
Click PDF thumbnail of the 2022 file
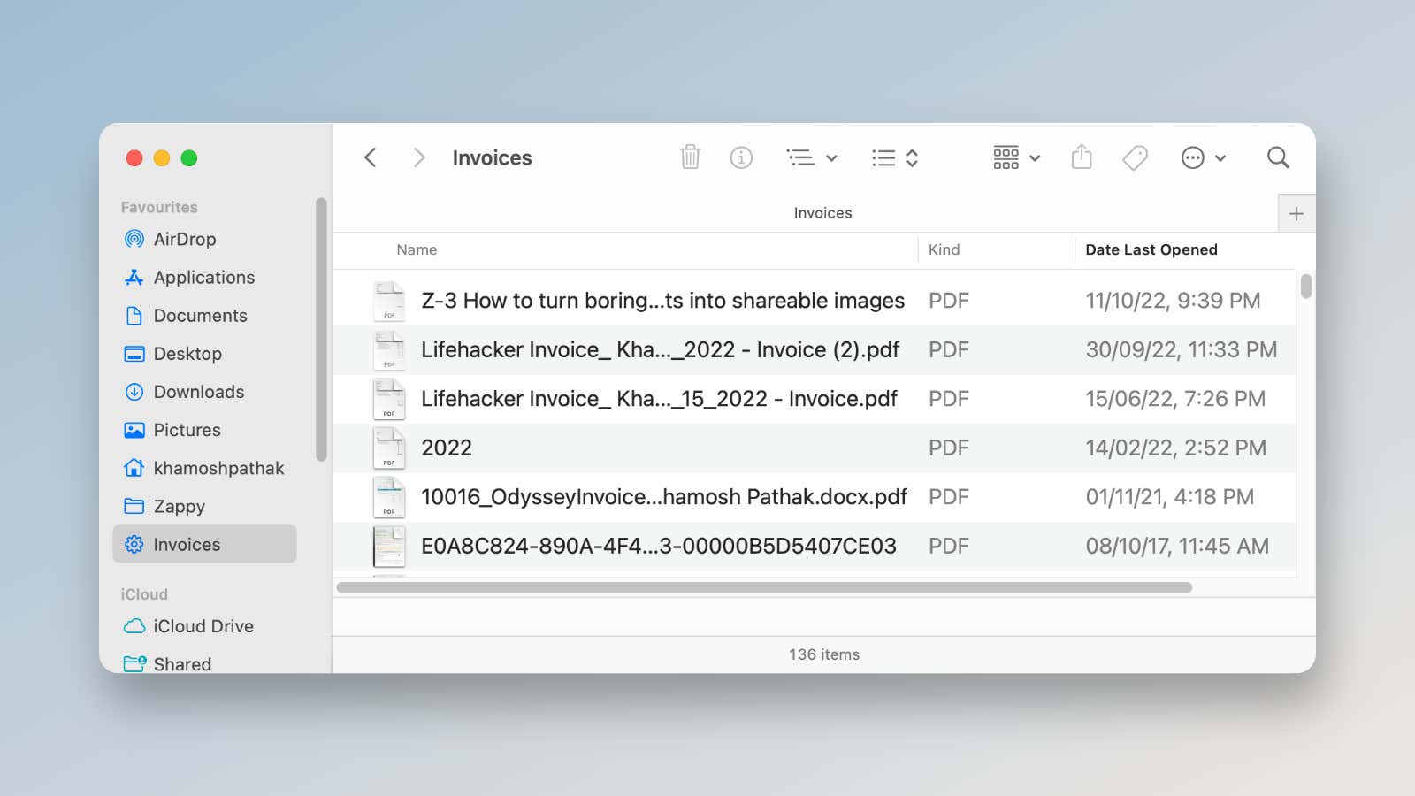(x=389, y=448)
